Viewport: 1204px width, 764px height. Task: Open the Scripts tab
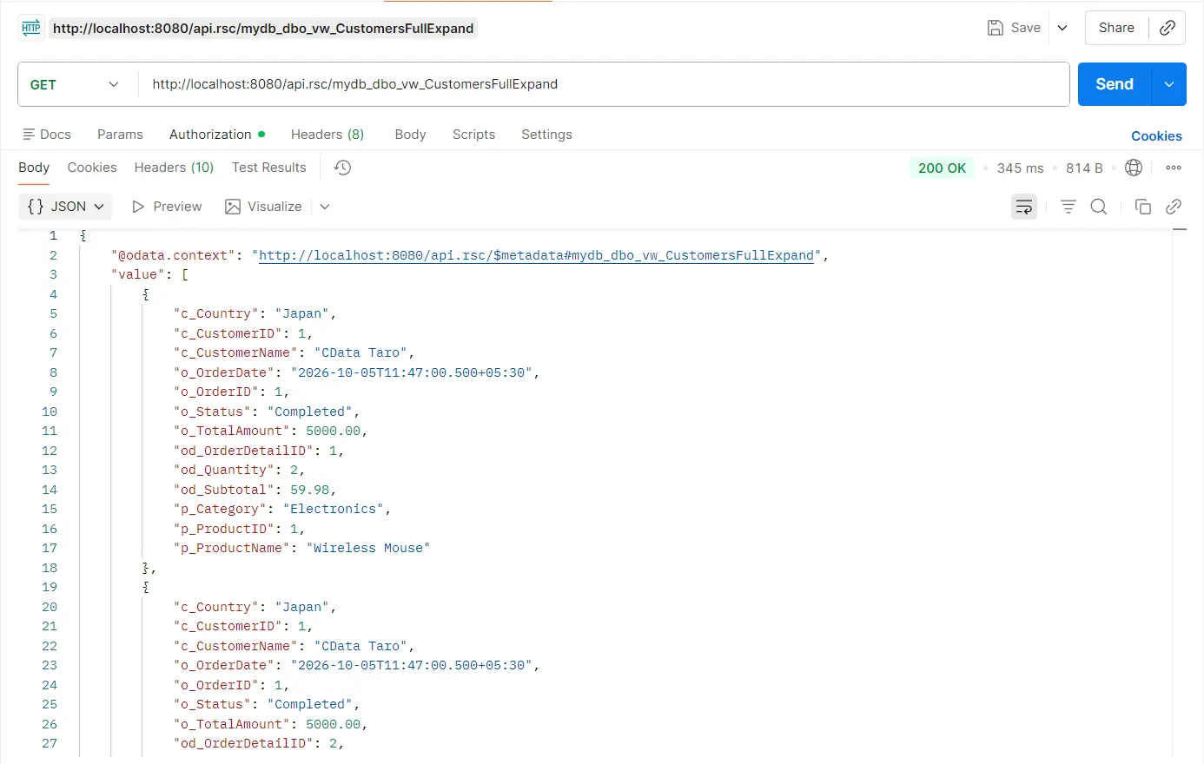click(x=473, y=135)
